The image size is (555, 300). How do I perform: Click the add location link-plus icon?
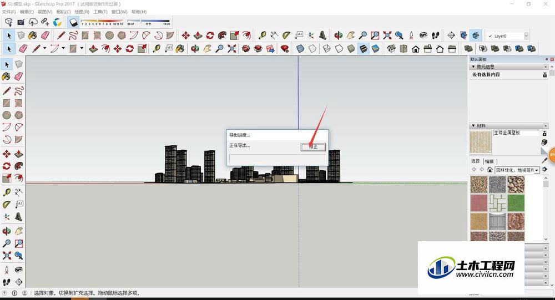click(45, 22)
